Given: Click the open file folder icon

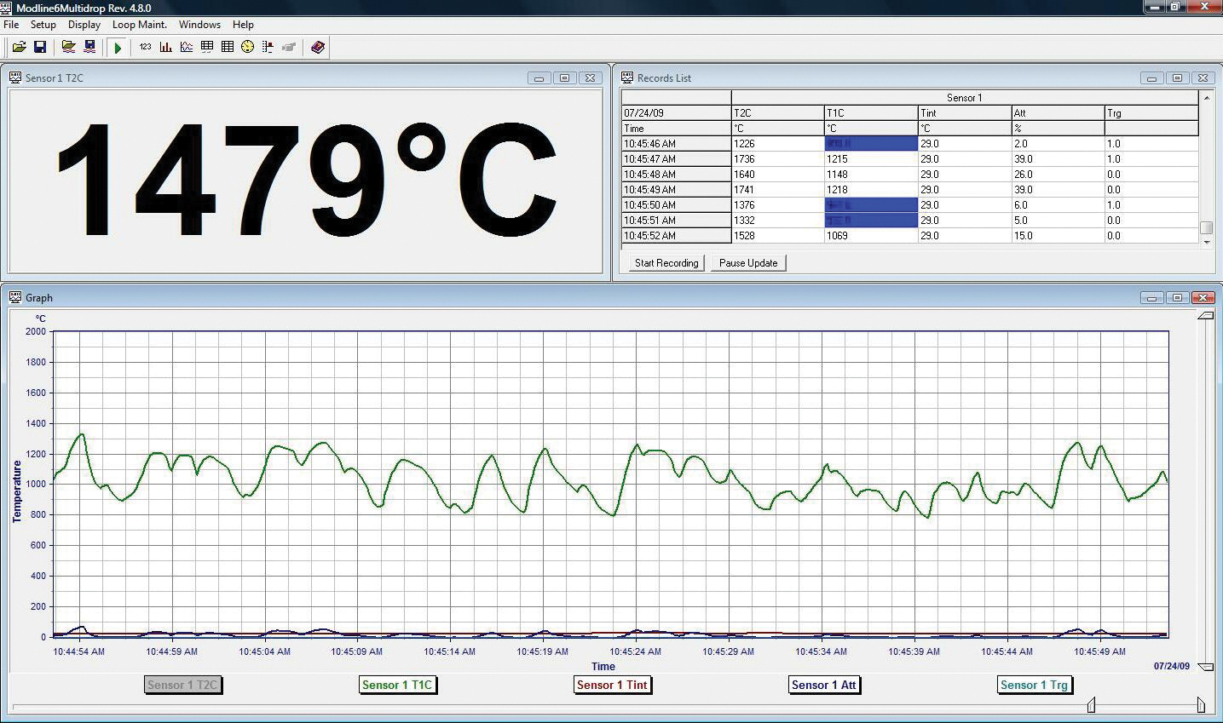Looking at the screenshot, I should pos(19,47).
